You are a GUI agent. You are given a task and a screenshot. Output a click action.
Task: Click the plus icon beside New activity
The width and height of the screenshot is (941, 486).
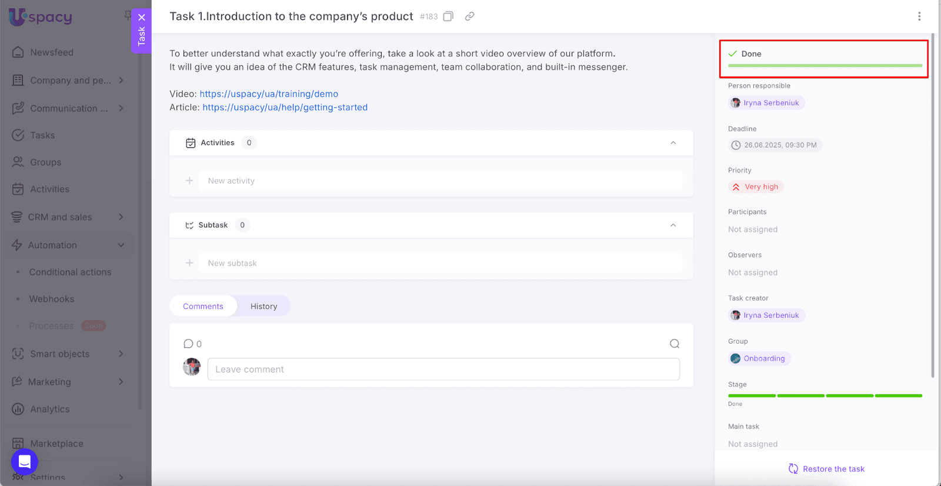click(189, 181)
